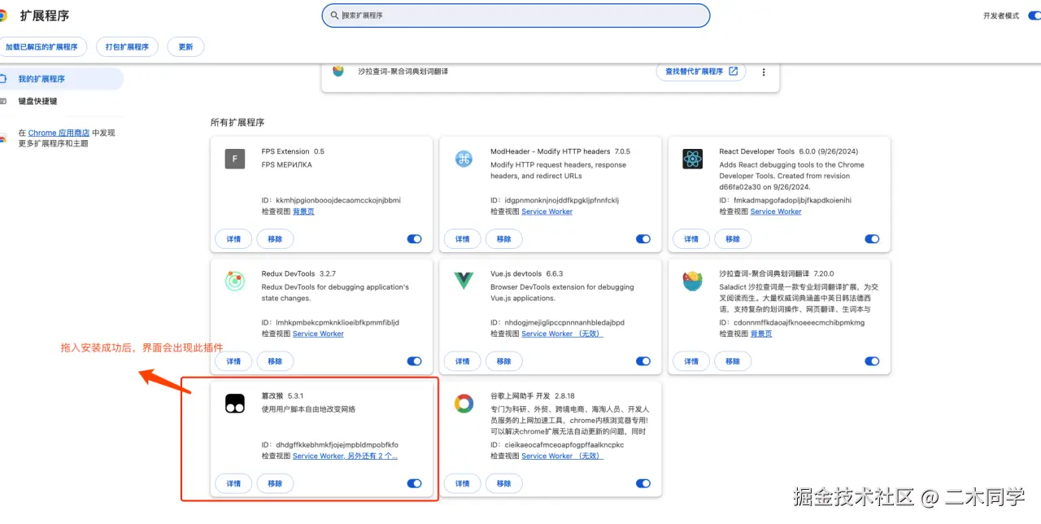Click 移除 for 沙拉查词
The height and width of the screenshot is (524, 1041).
tap(732, 361)
